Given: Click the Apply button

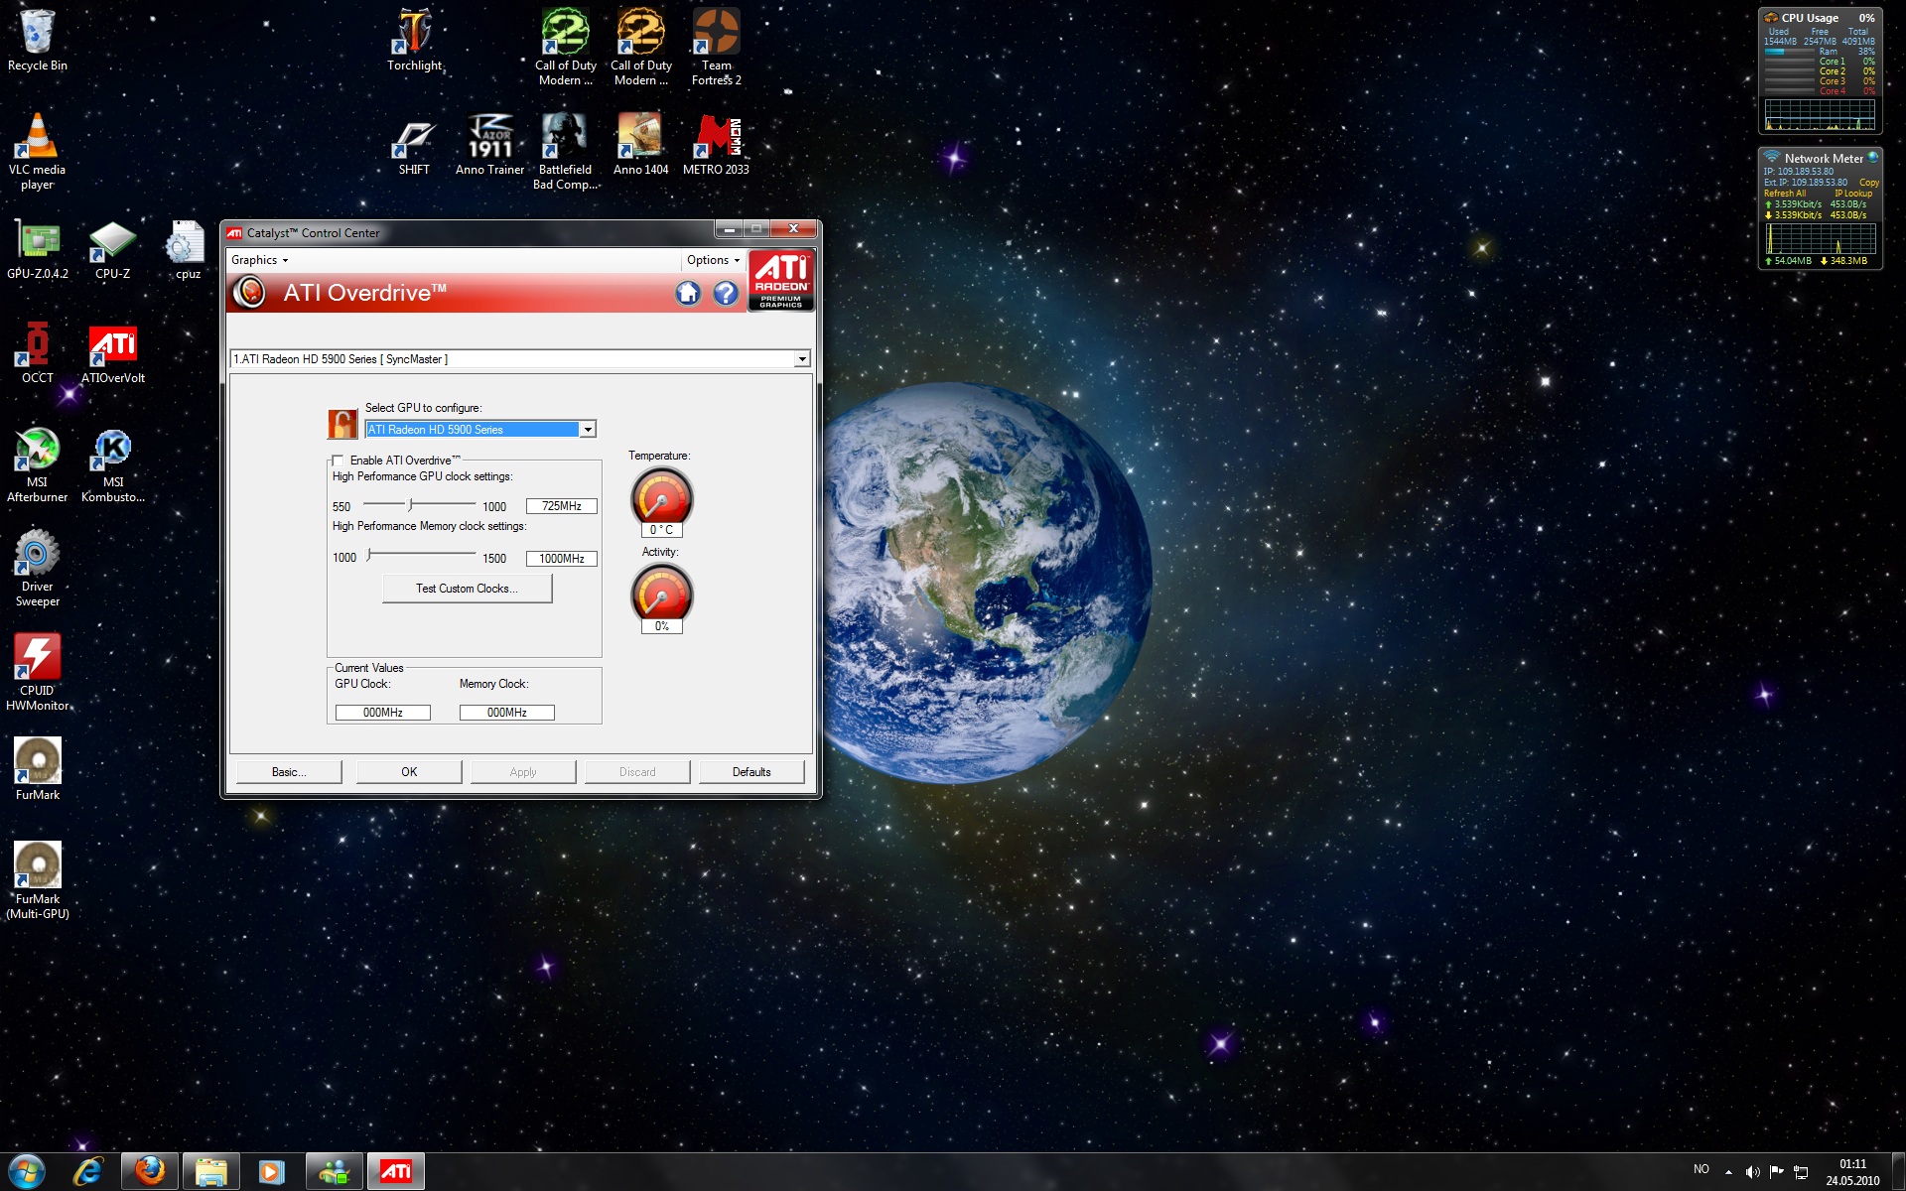Looking at the screenshot, I should click(523, 772).
